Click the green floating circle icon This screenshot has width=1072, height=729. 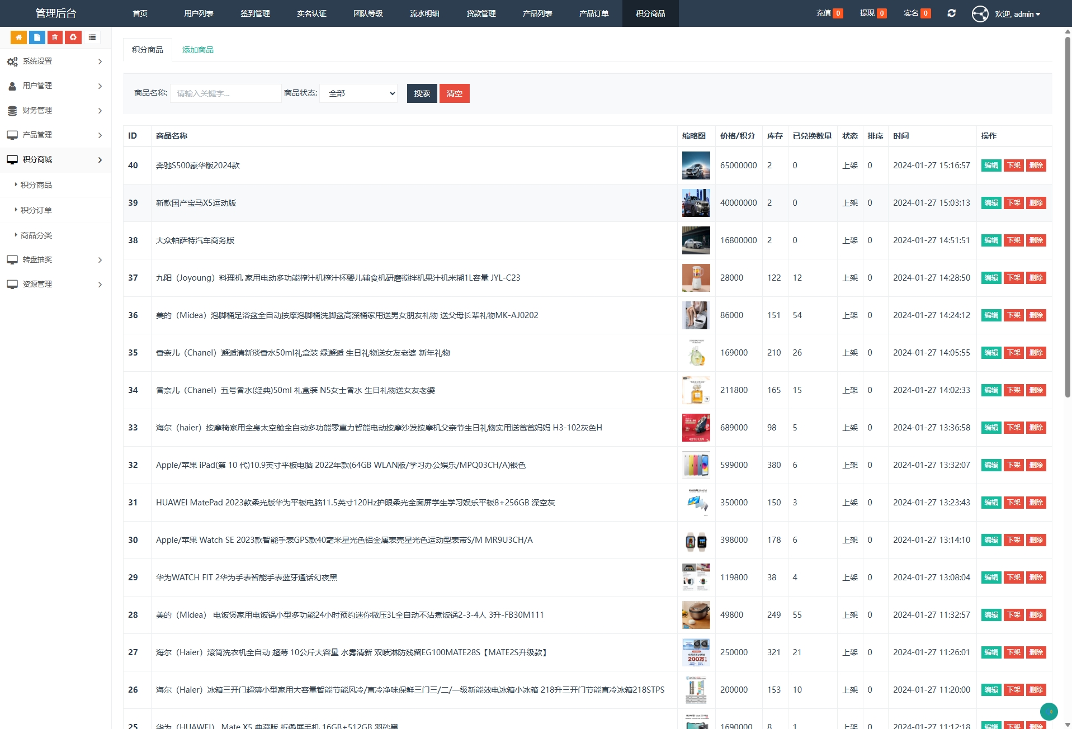click(1049, 711)
